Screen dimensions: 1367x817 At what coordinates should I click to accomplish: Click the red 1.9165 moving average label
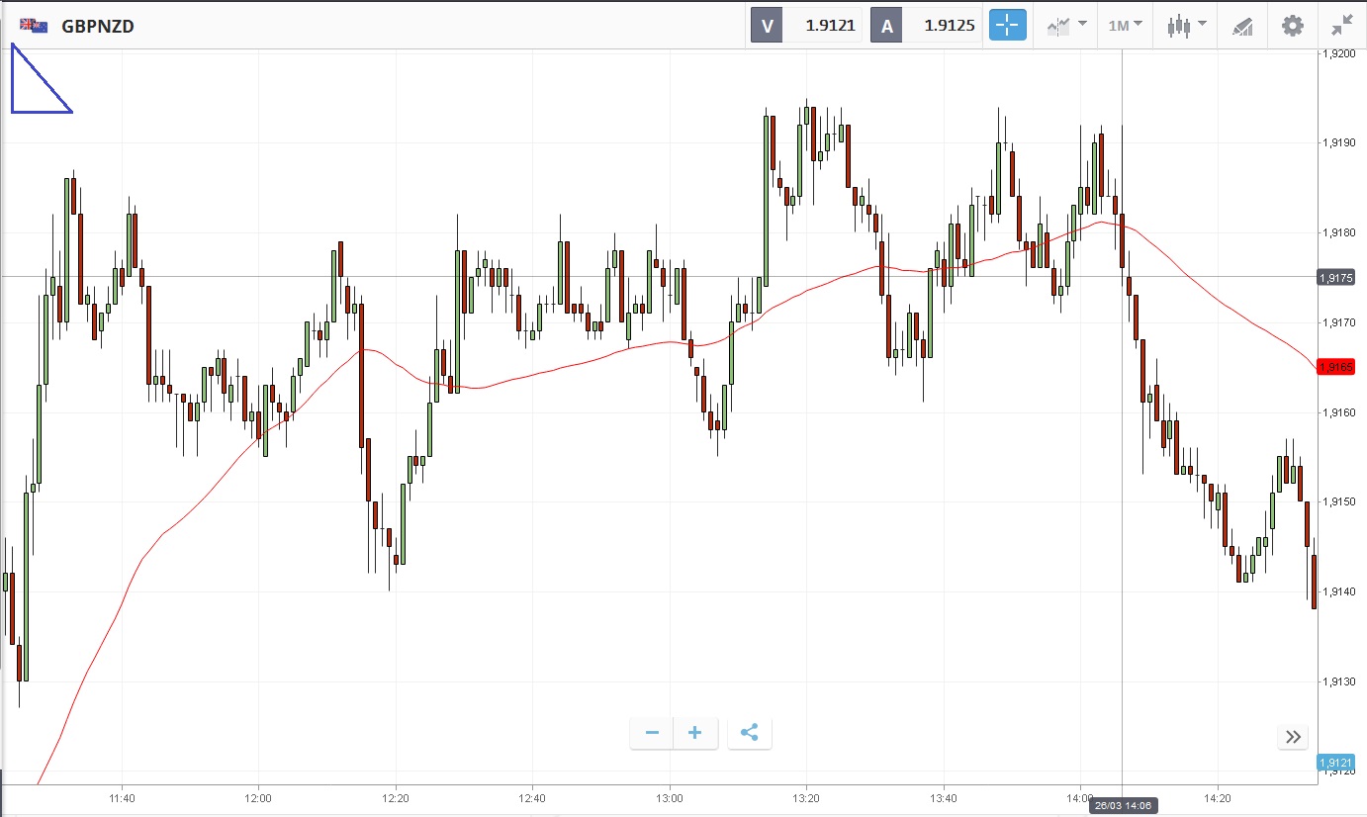[1335, 367]
